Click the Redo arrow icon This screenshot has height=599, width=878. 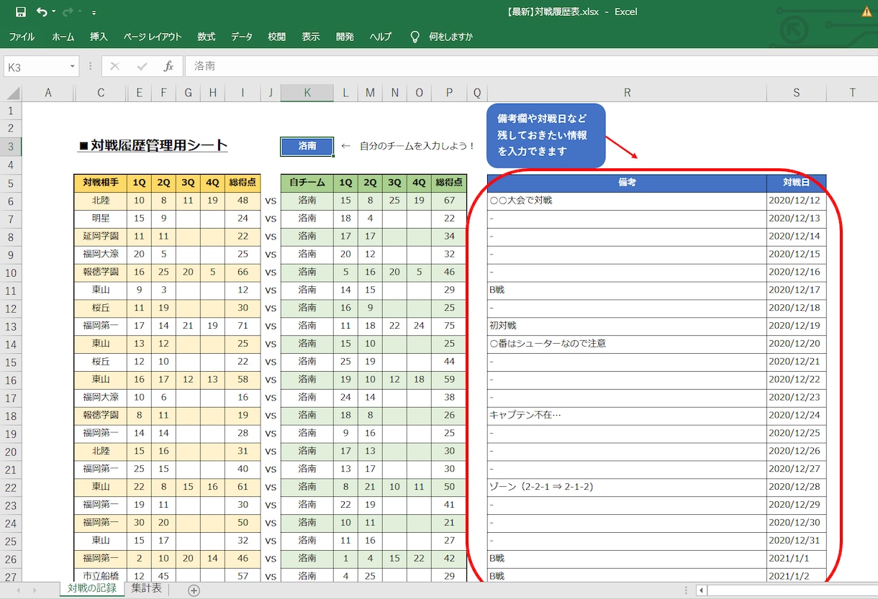point(68,12)
